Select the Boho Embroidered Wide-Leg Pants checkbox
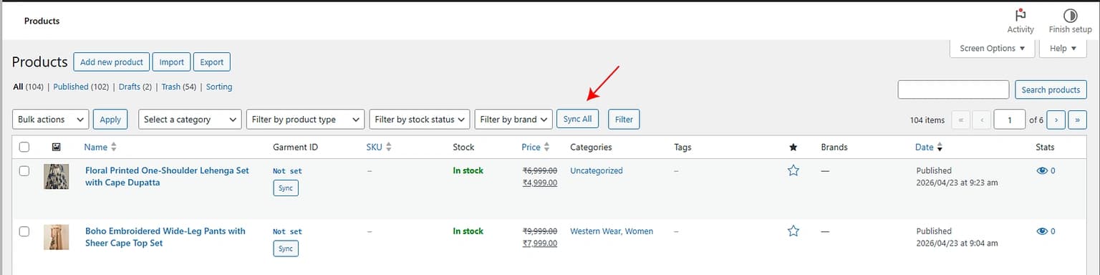The width and height of the screenshot is (1100, 275). coord(24,231)
